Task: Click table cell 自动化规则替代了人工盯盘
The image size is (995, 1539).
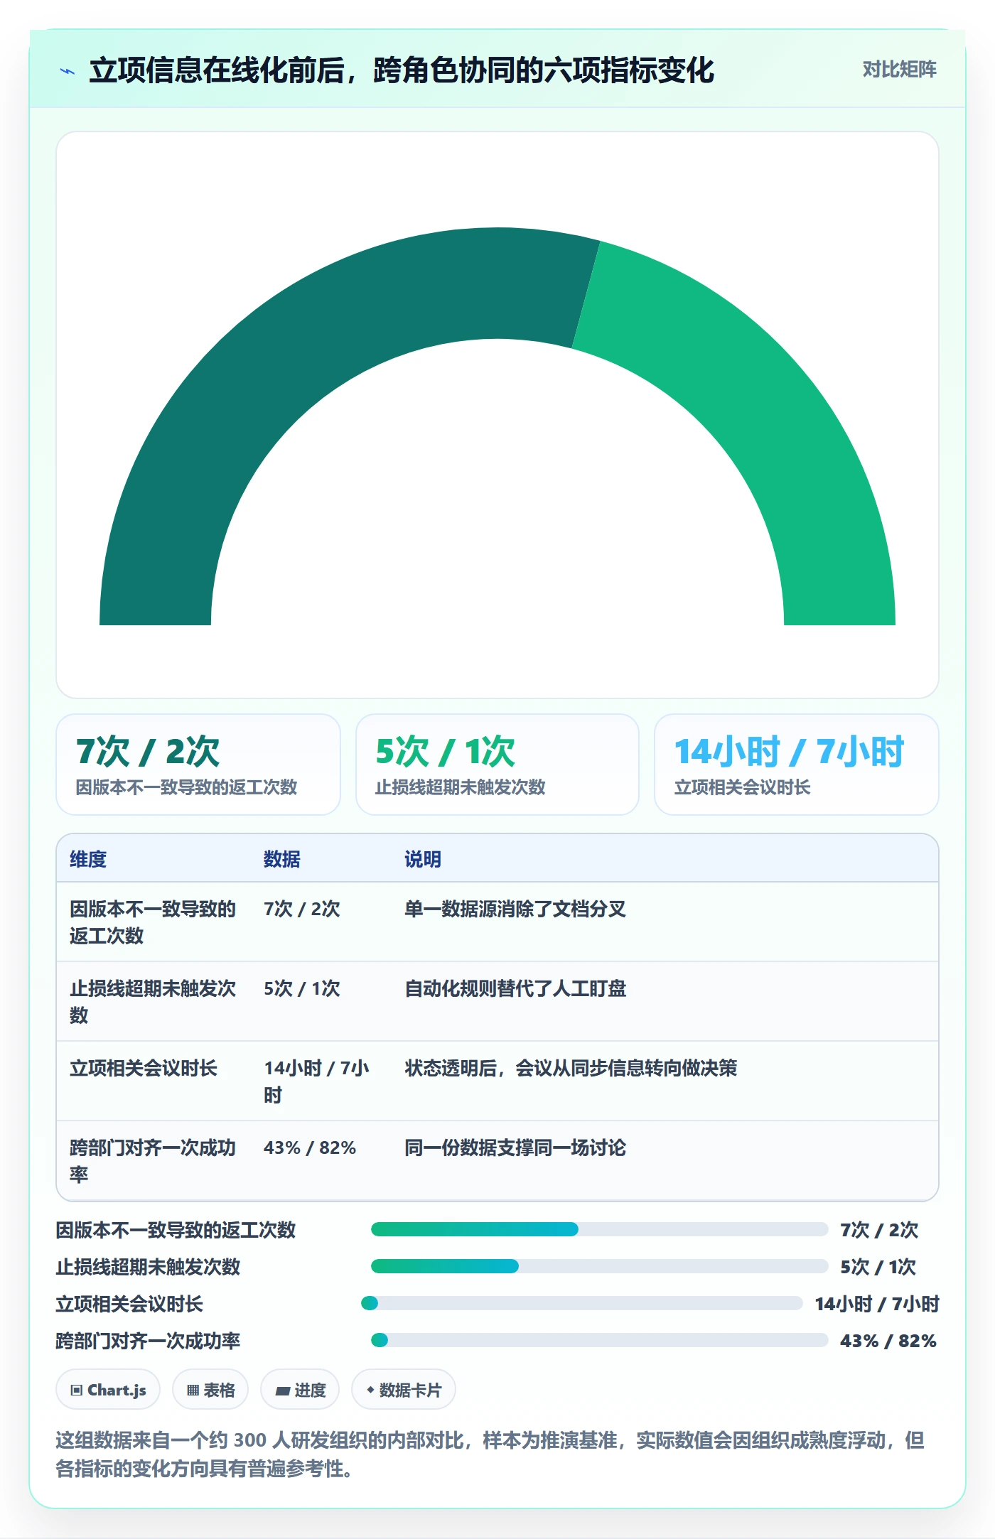Action: click(665, 1001)
